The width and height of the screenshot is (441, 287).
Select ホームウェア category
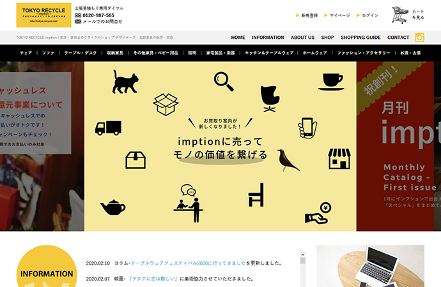pos(314,53)
